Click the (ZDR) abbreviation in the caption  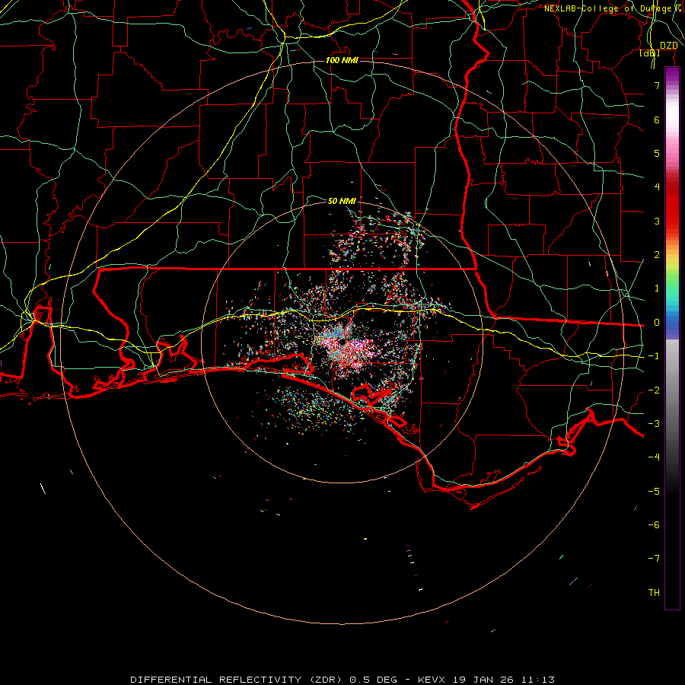tap(326, 680)
